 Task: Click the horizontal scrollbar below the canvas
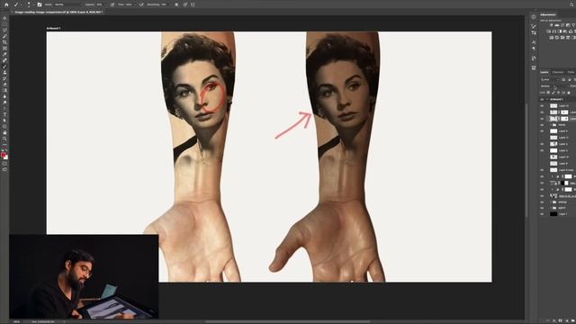287,321
